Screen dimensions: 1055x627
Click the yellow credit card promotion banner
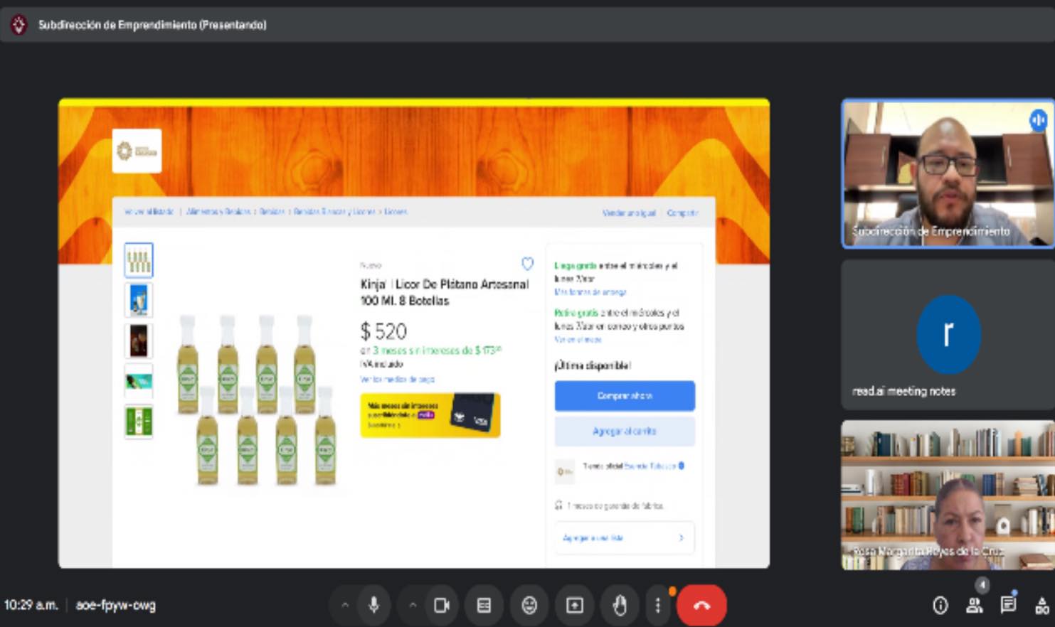pyautogui.click(x=430, y=415)
